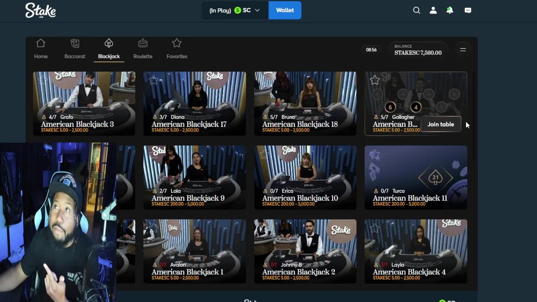Open the American Blackjack 1 table

(195, 251)
